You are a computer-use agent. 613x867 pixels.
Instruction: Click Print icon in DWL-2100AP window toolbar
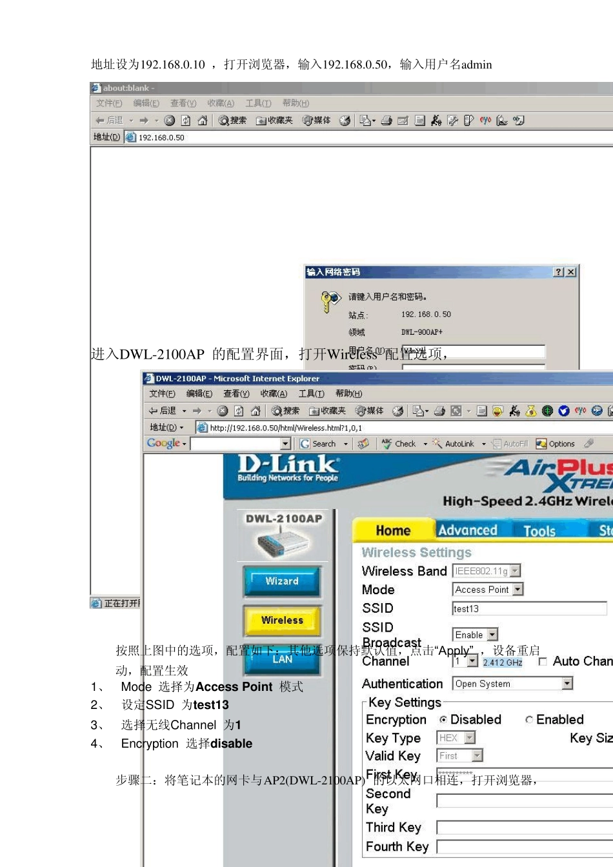(x=439, y=410)
